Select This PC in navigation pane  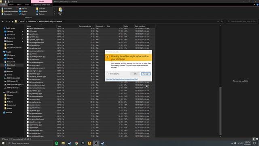click(8, 52)
